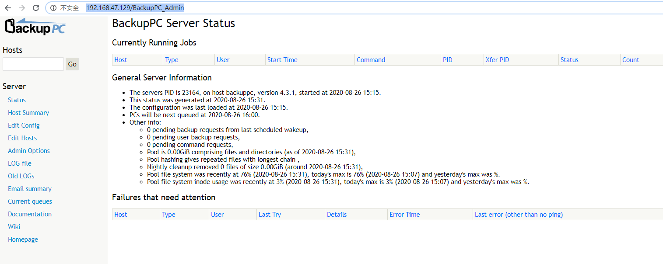Click 'configuration was last loaded' line

pos(209,108)
